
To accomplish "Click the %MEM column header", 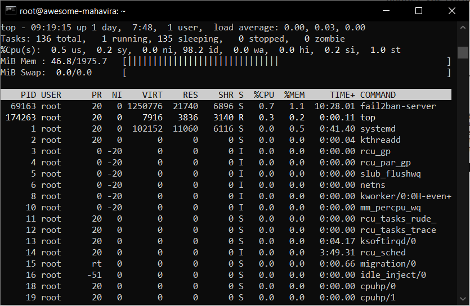I will pos(294,95).
